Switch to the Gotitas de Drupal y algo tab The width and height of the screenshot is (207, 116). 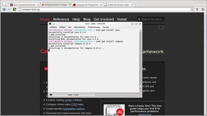click(x=119, y=5)
